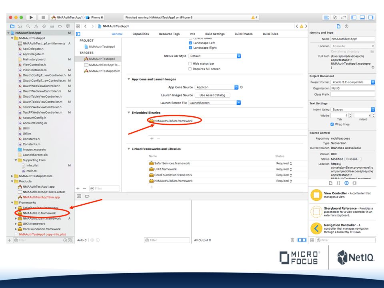Open the file inspector icon
The image size is (384, 288).
[338, 26]
